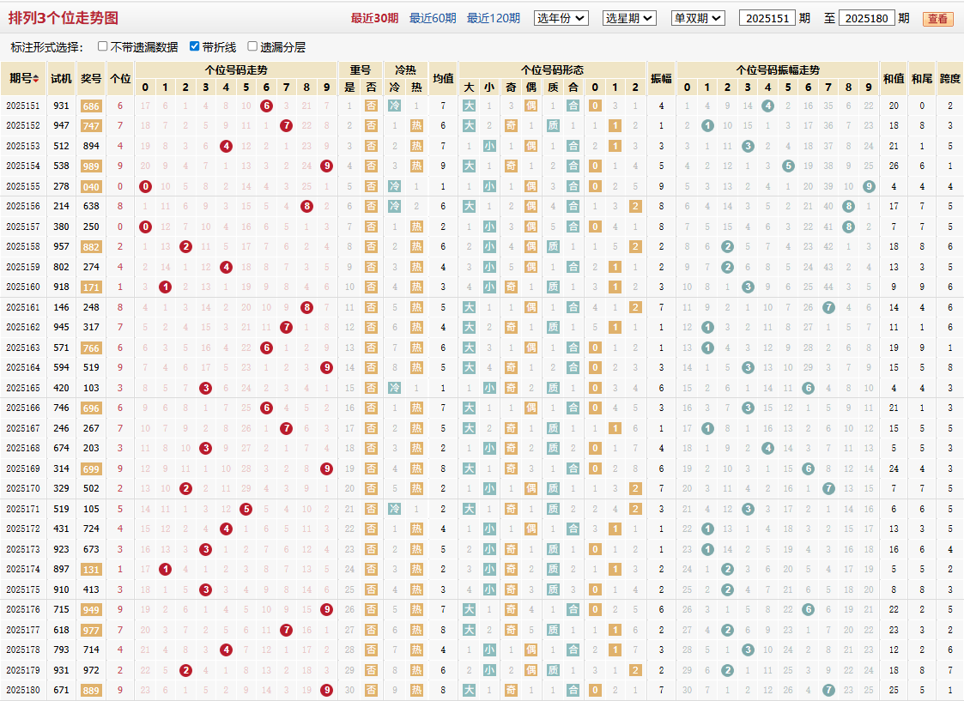Click teal amplitude ball 7 in row 2025161

pyautogui.click(x=828, y=307)
